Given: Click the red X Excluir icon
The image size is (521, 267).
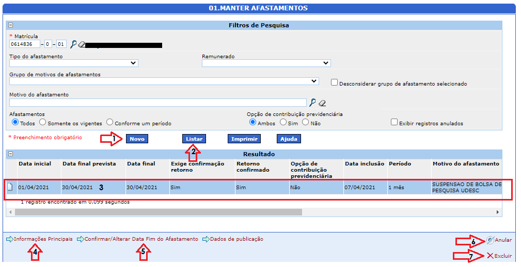Looking at the screenshot, I should pos(490,256).
